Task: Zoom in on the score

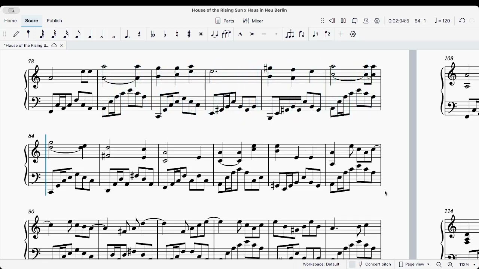Action: click(x=450, y=265)
